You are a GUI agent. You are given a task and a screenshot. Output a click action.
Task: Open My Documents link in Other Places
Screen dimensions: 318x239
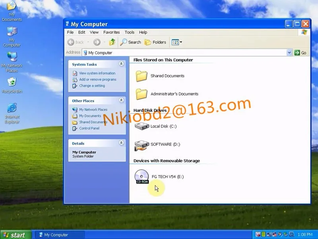point(90,116)
